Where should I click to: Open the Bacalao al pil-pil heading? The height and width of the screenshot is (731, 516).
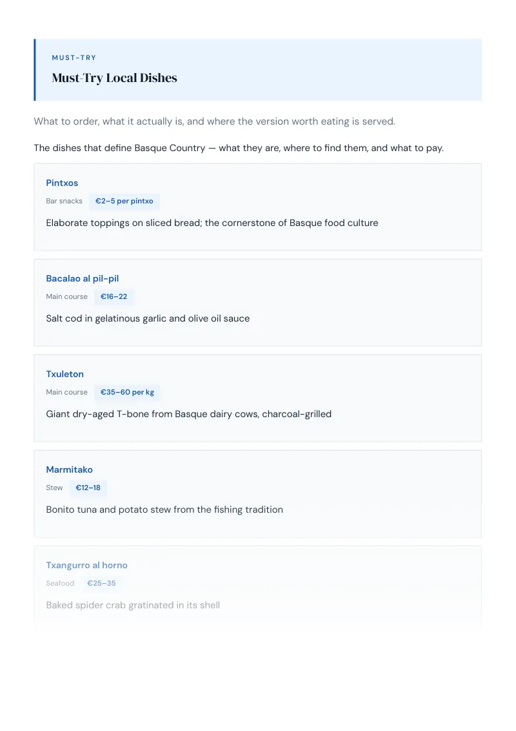(83, 278)
